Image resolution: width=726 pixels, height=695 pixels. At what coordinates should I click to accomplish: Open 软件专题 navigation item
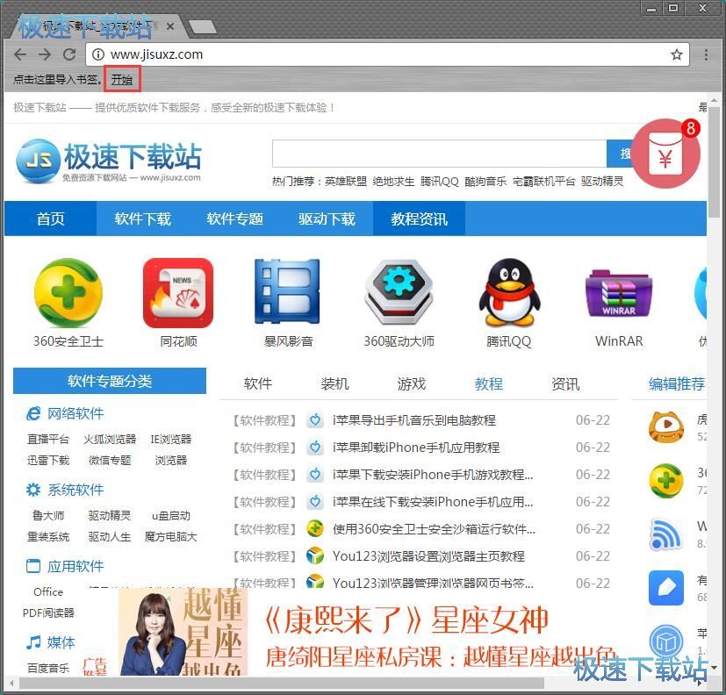[234, 219]
